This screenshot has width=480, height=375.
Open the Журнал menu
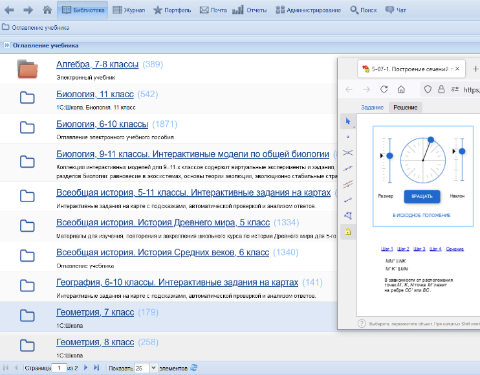(129, 10)
